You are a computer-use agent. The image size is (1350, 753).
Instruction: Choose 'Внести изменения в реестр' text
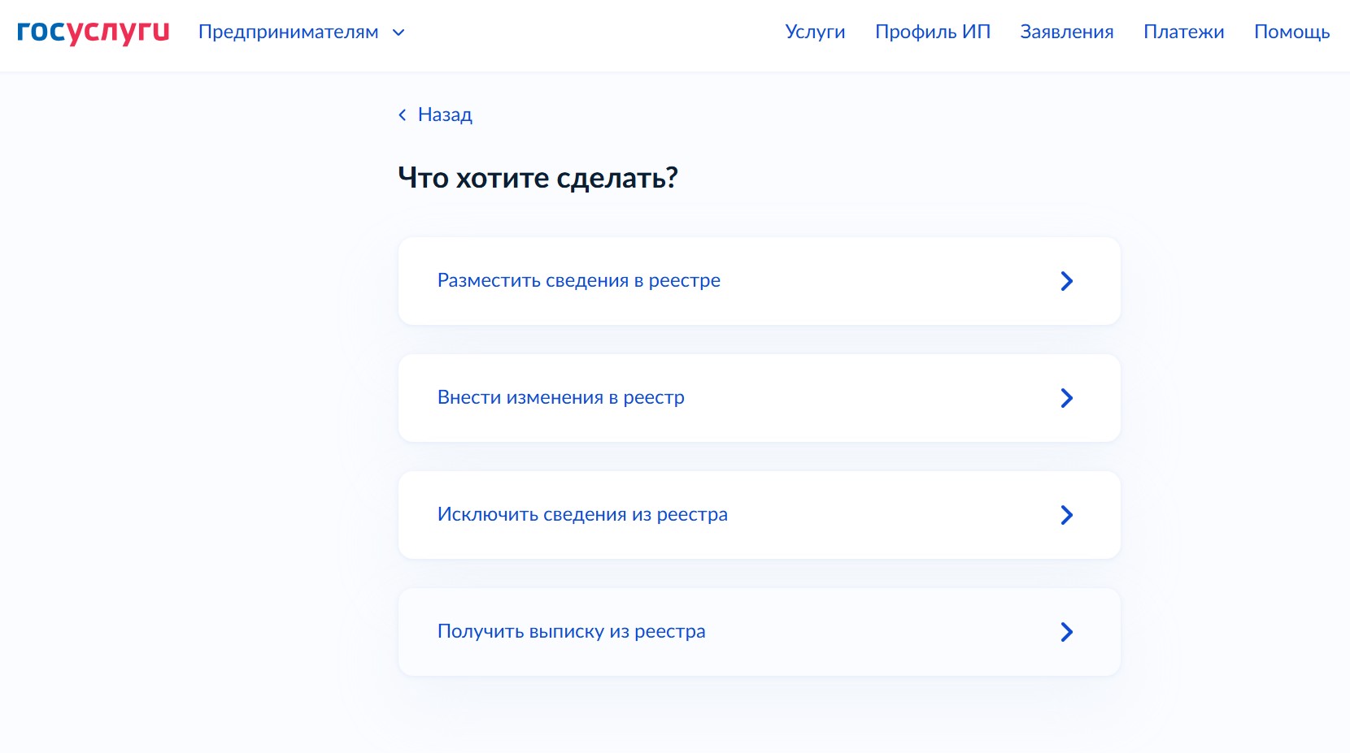560,397
